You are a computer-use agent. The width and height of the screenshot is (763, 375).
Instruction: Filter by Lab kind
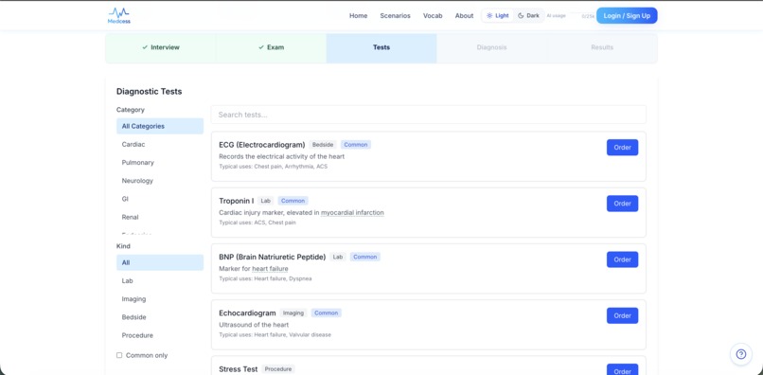click(x=160, y=281)
